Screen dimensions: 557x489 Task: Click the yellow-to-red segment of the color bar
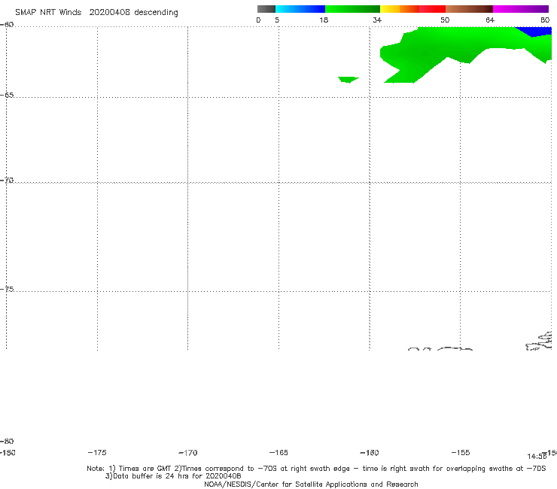tap(412, 9)
